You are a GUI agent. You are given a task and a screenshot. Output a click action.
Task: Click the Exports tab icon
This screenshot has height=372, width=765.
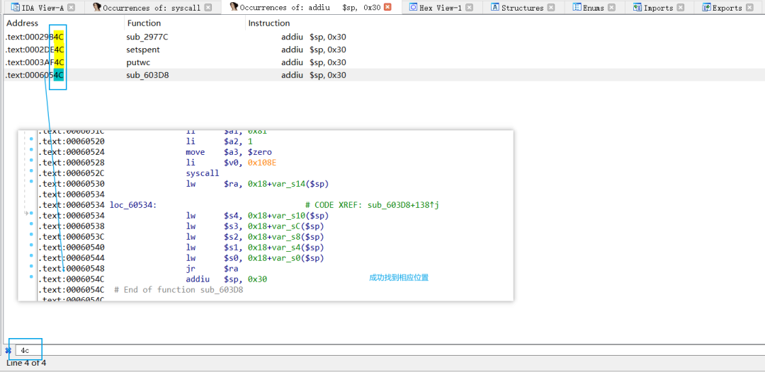[x=706, y=7]
